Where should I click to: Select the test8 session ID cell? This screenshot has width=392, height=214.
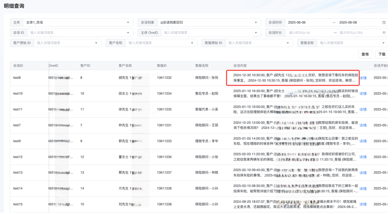tap(17, 78)
